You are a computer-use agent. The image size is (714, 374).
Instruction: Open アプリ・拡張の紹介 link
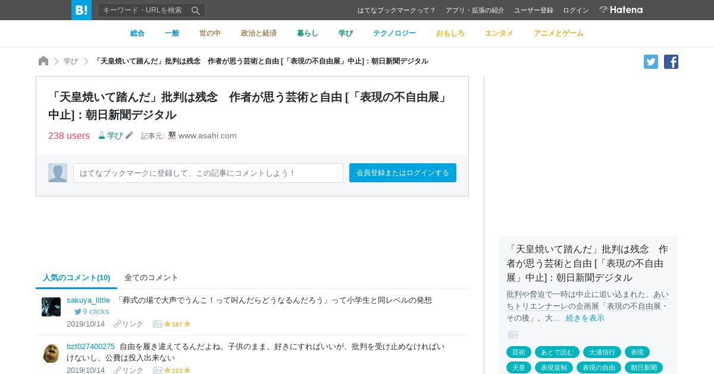[475, 10]
